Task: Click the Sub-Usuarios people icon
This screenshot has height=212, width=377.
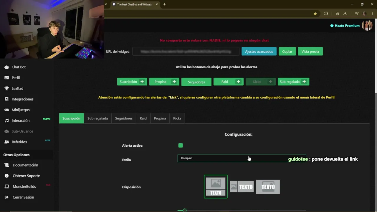Action: tap(6, 131)
